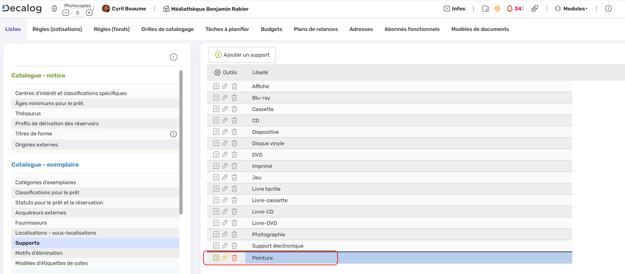Viewport: 625px width, 274px height.
Task: Click the edit pencil for Affiche
Action: pos(225,86)
